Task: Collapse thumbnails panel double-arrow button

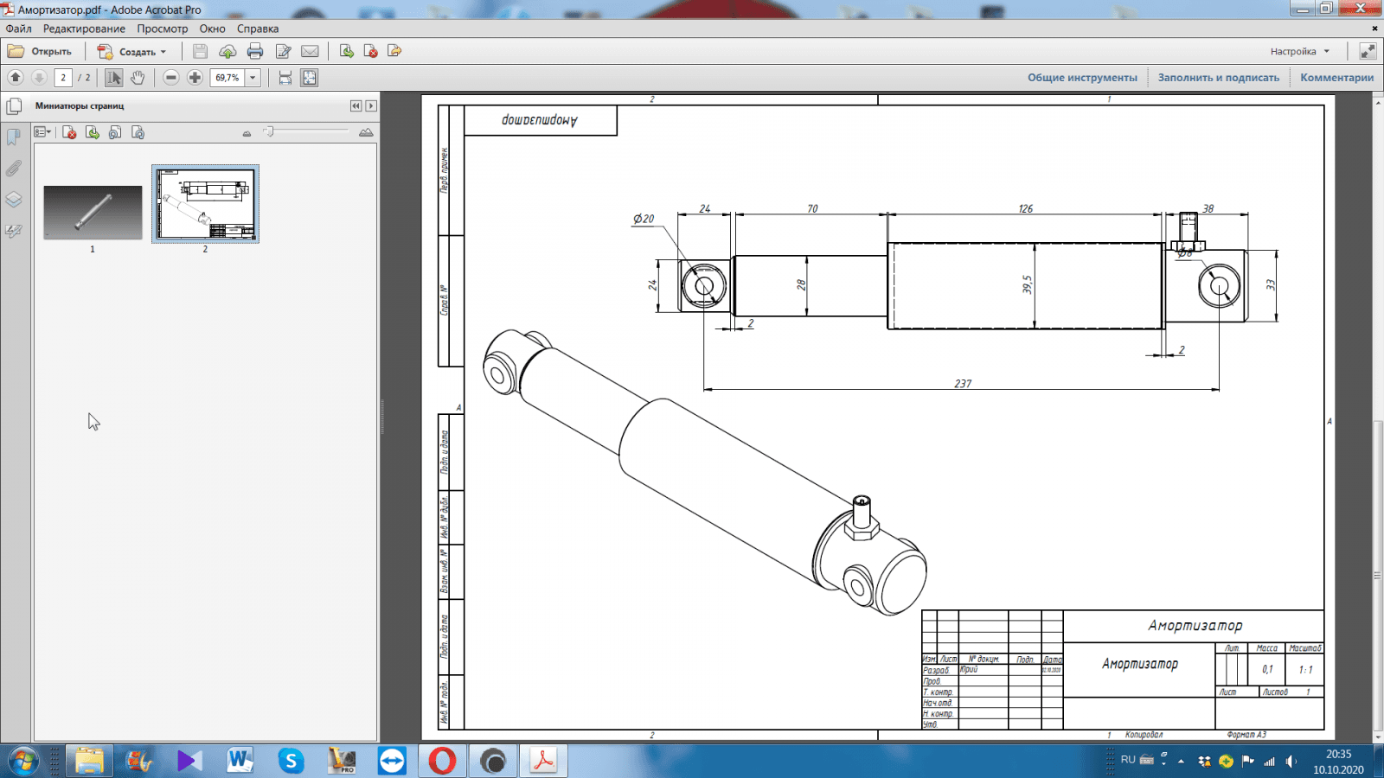Action: (356, 105)
